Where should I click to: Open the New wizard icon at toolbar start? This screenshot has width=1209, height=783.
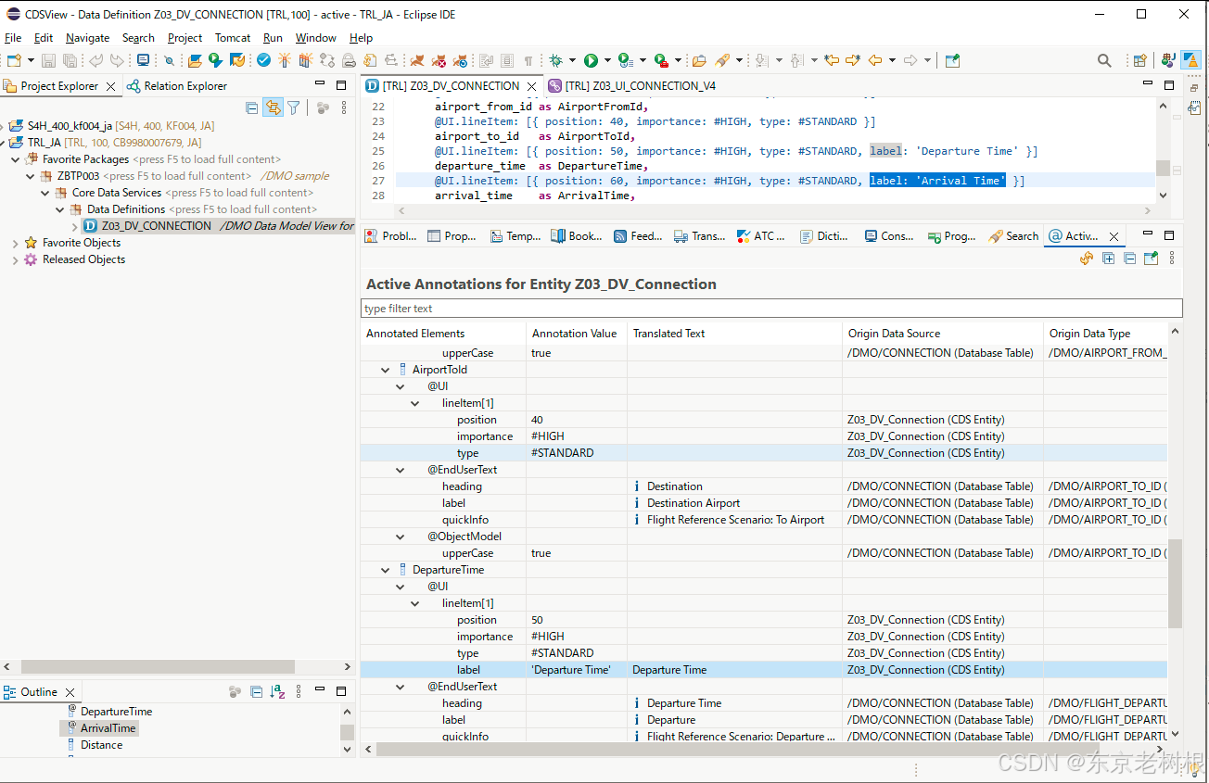[17, 60]
